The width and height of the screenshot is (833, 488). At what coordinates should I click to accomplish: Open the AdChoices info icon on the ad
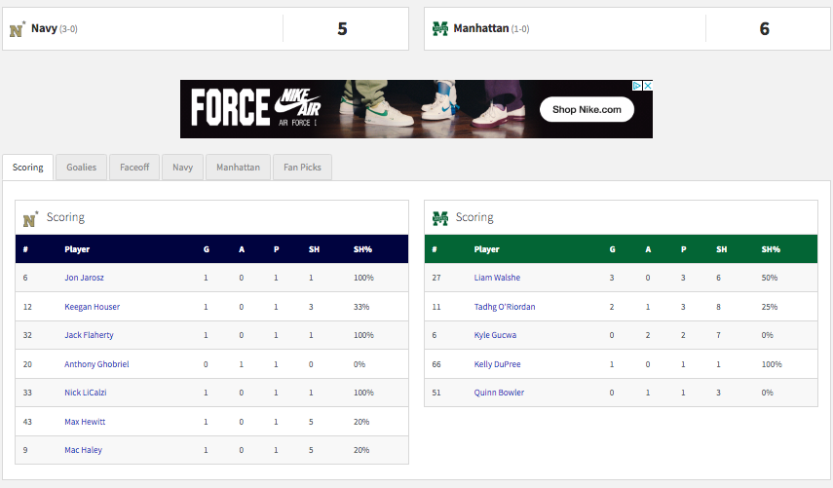click(x=637, y=86)
